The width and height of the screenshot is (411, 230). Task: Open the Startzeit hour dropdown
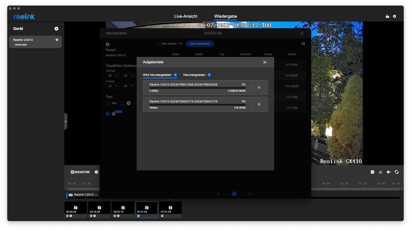(113, 76)
